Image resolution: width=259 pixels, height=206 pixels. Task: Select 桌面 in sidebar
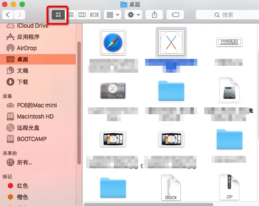tap(38, 59)
